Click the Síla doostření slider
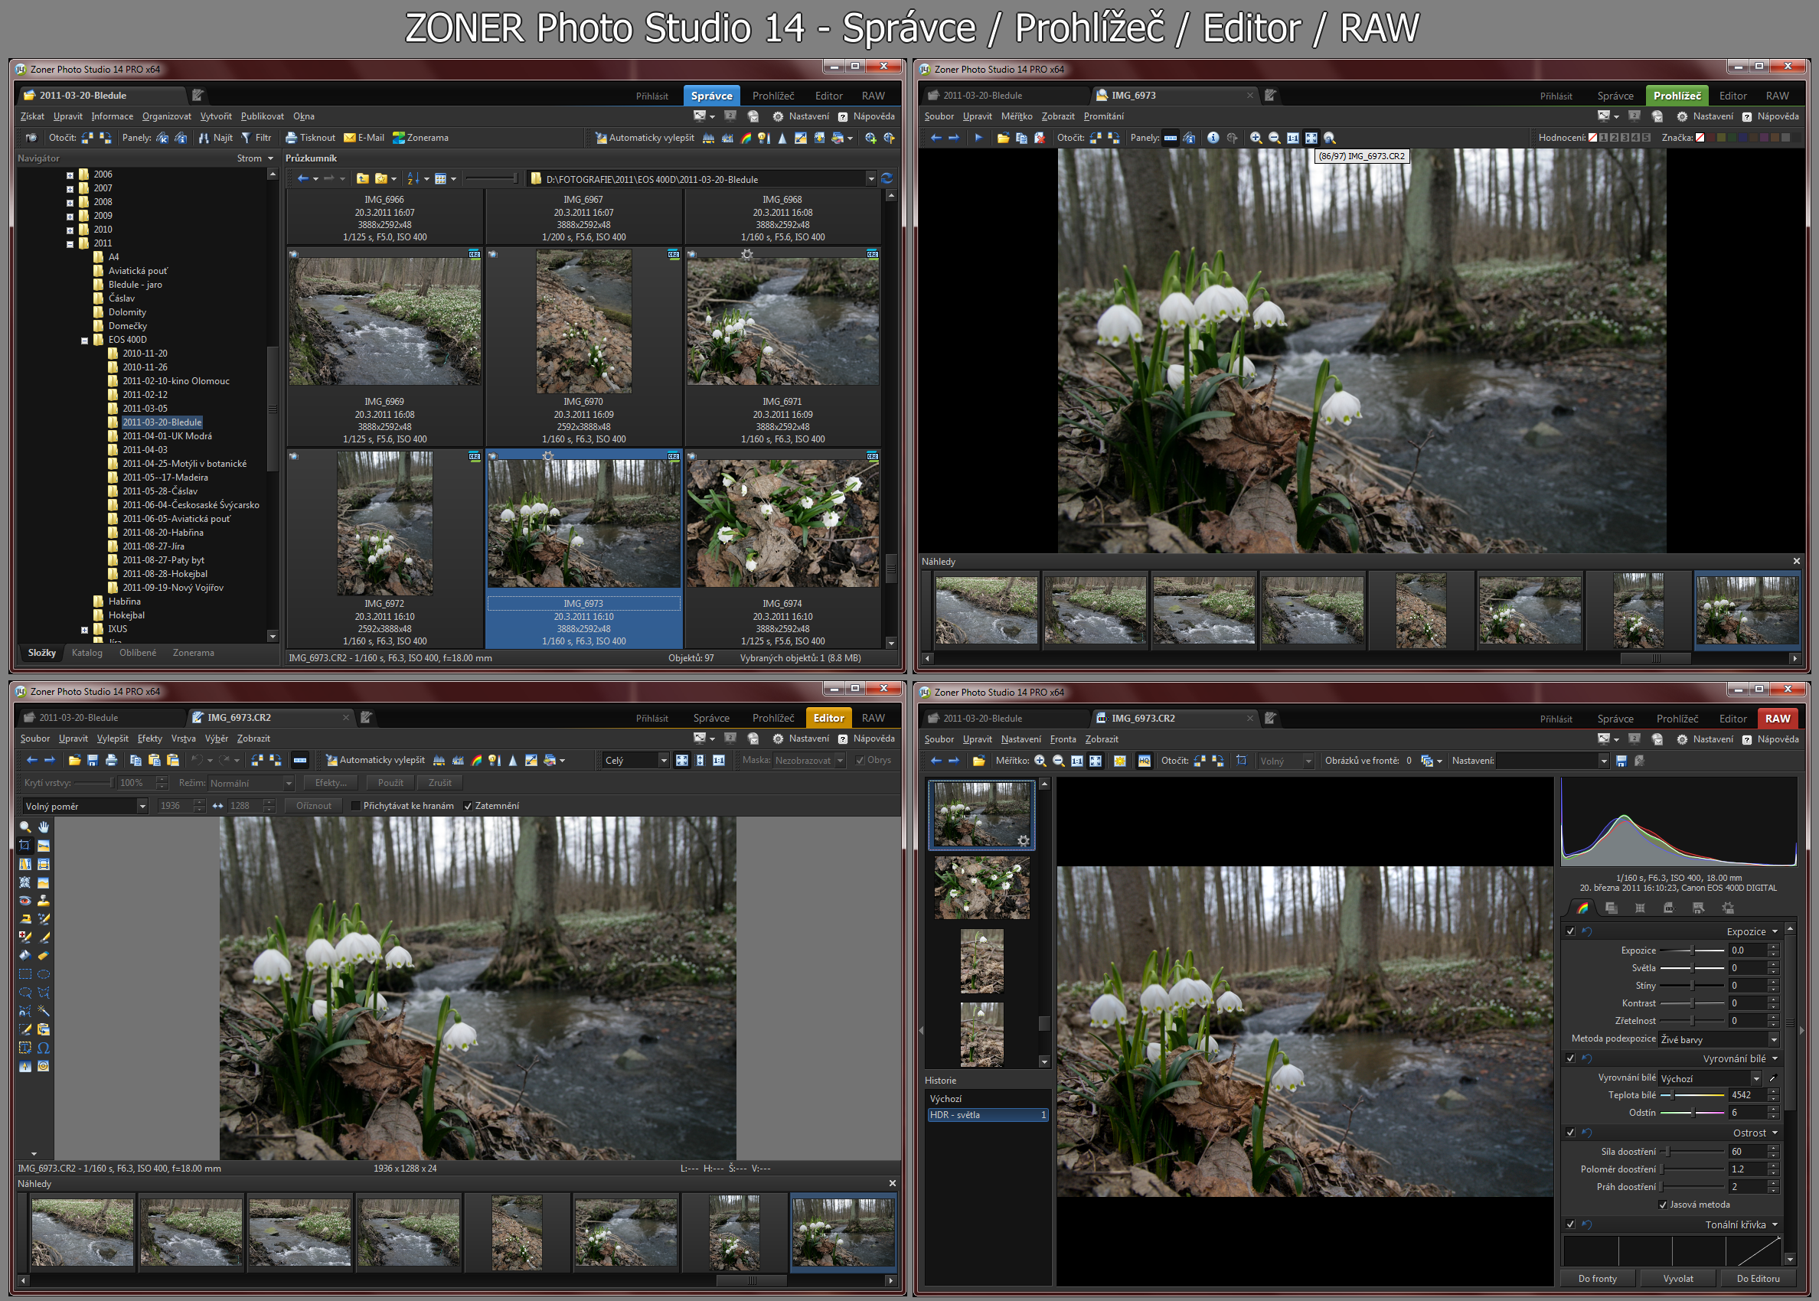Viewport: 1819px width, 1301px height. pos(1692,1151)
